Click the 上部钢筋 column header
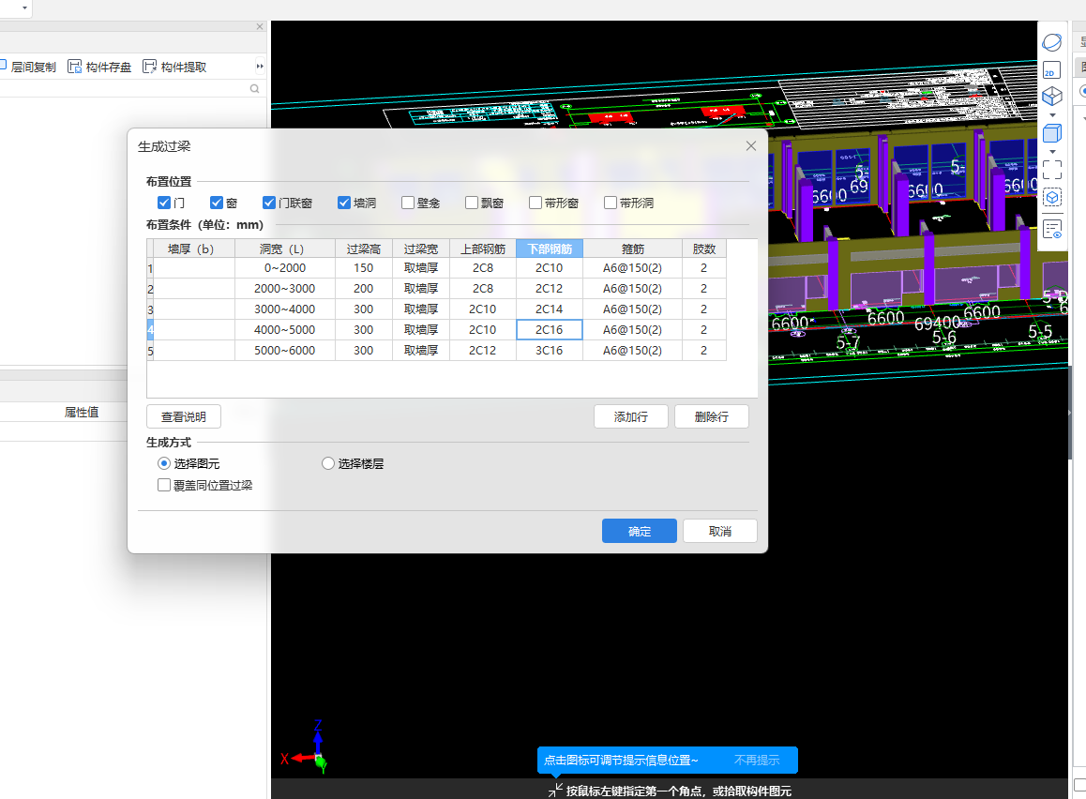This screenshot has height=799, width=1086. 483,249
